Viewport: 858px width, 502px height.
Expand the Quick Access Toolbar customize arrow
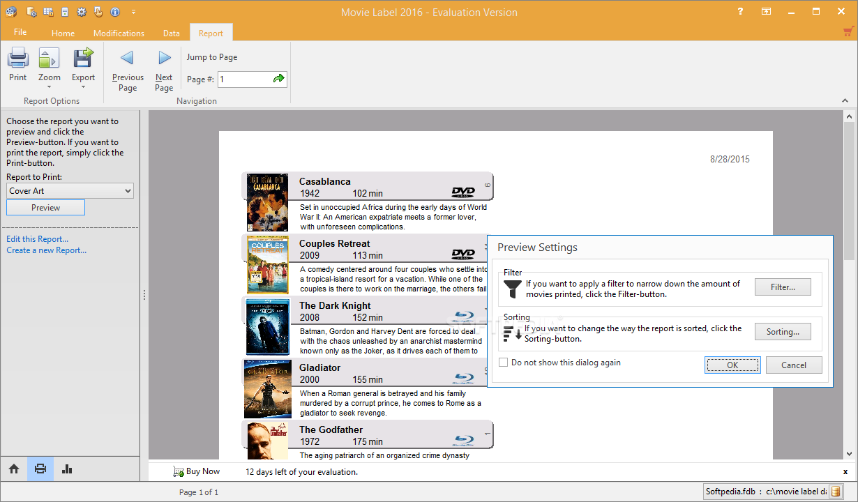pos(133,13)
